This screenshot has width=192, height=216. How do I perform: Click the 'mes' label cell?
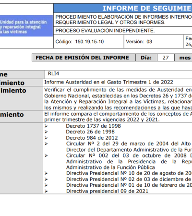[183, 58]
